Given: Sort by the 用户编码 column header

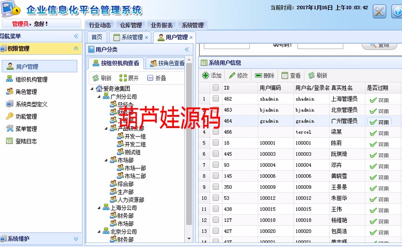Looking at the screenshot, I should point(275,88).
